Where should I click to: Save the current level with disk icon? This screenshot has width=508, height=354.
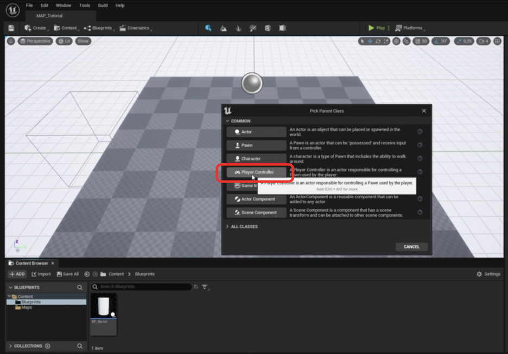[x=11, y=28]
